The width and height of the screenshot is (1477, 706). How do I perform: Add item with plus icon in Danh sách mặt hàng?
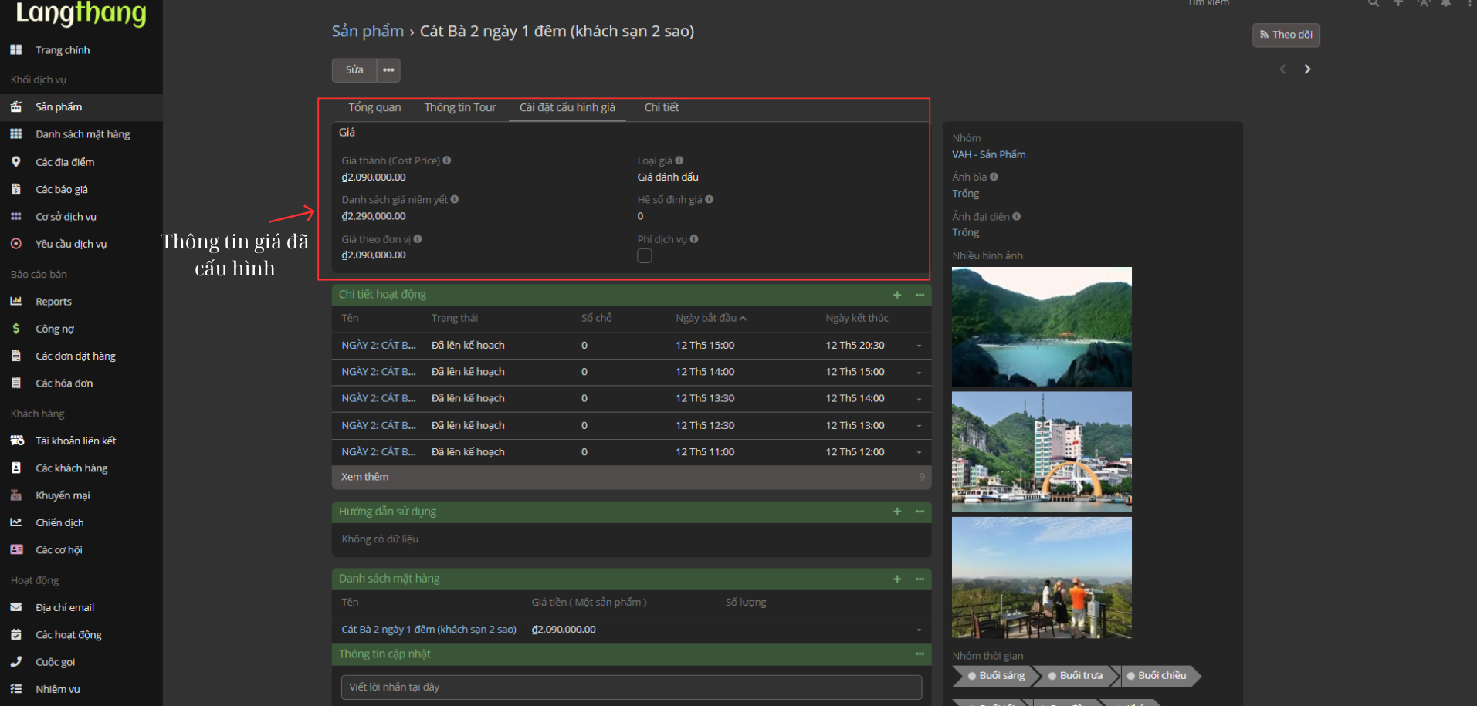pyautogui.click(x=897, y=579)
